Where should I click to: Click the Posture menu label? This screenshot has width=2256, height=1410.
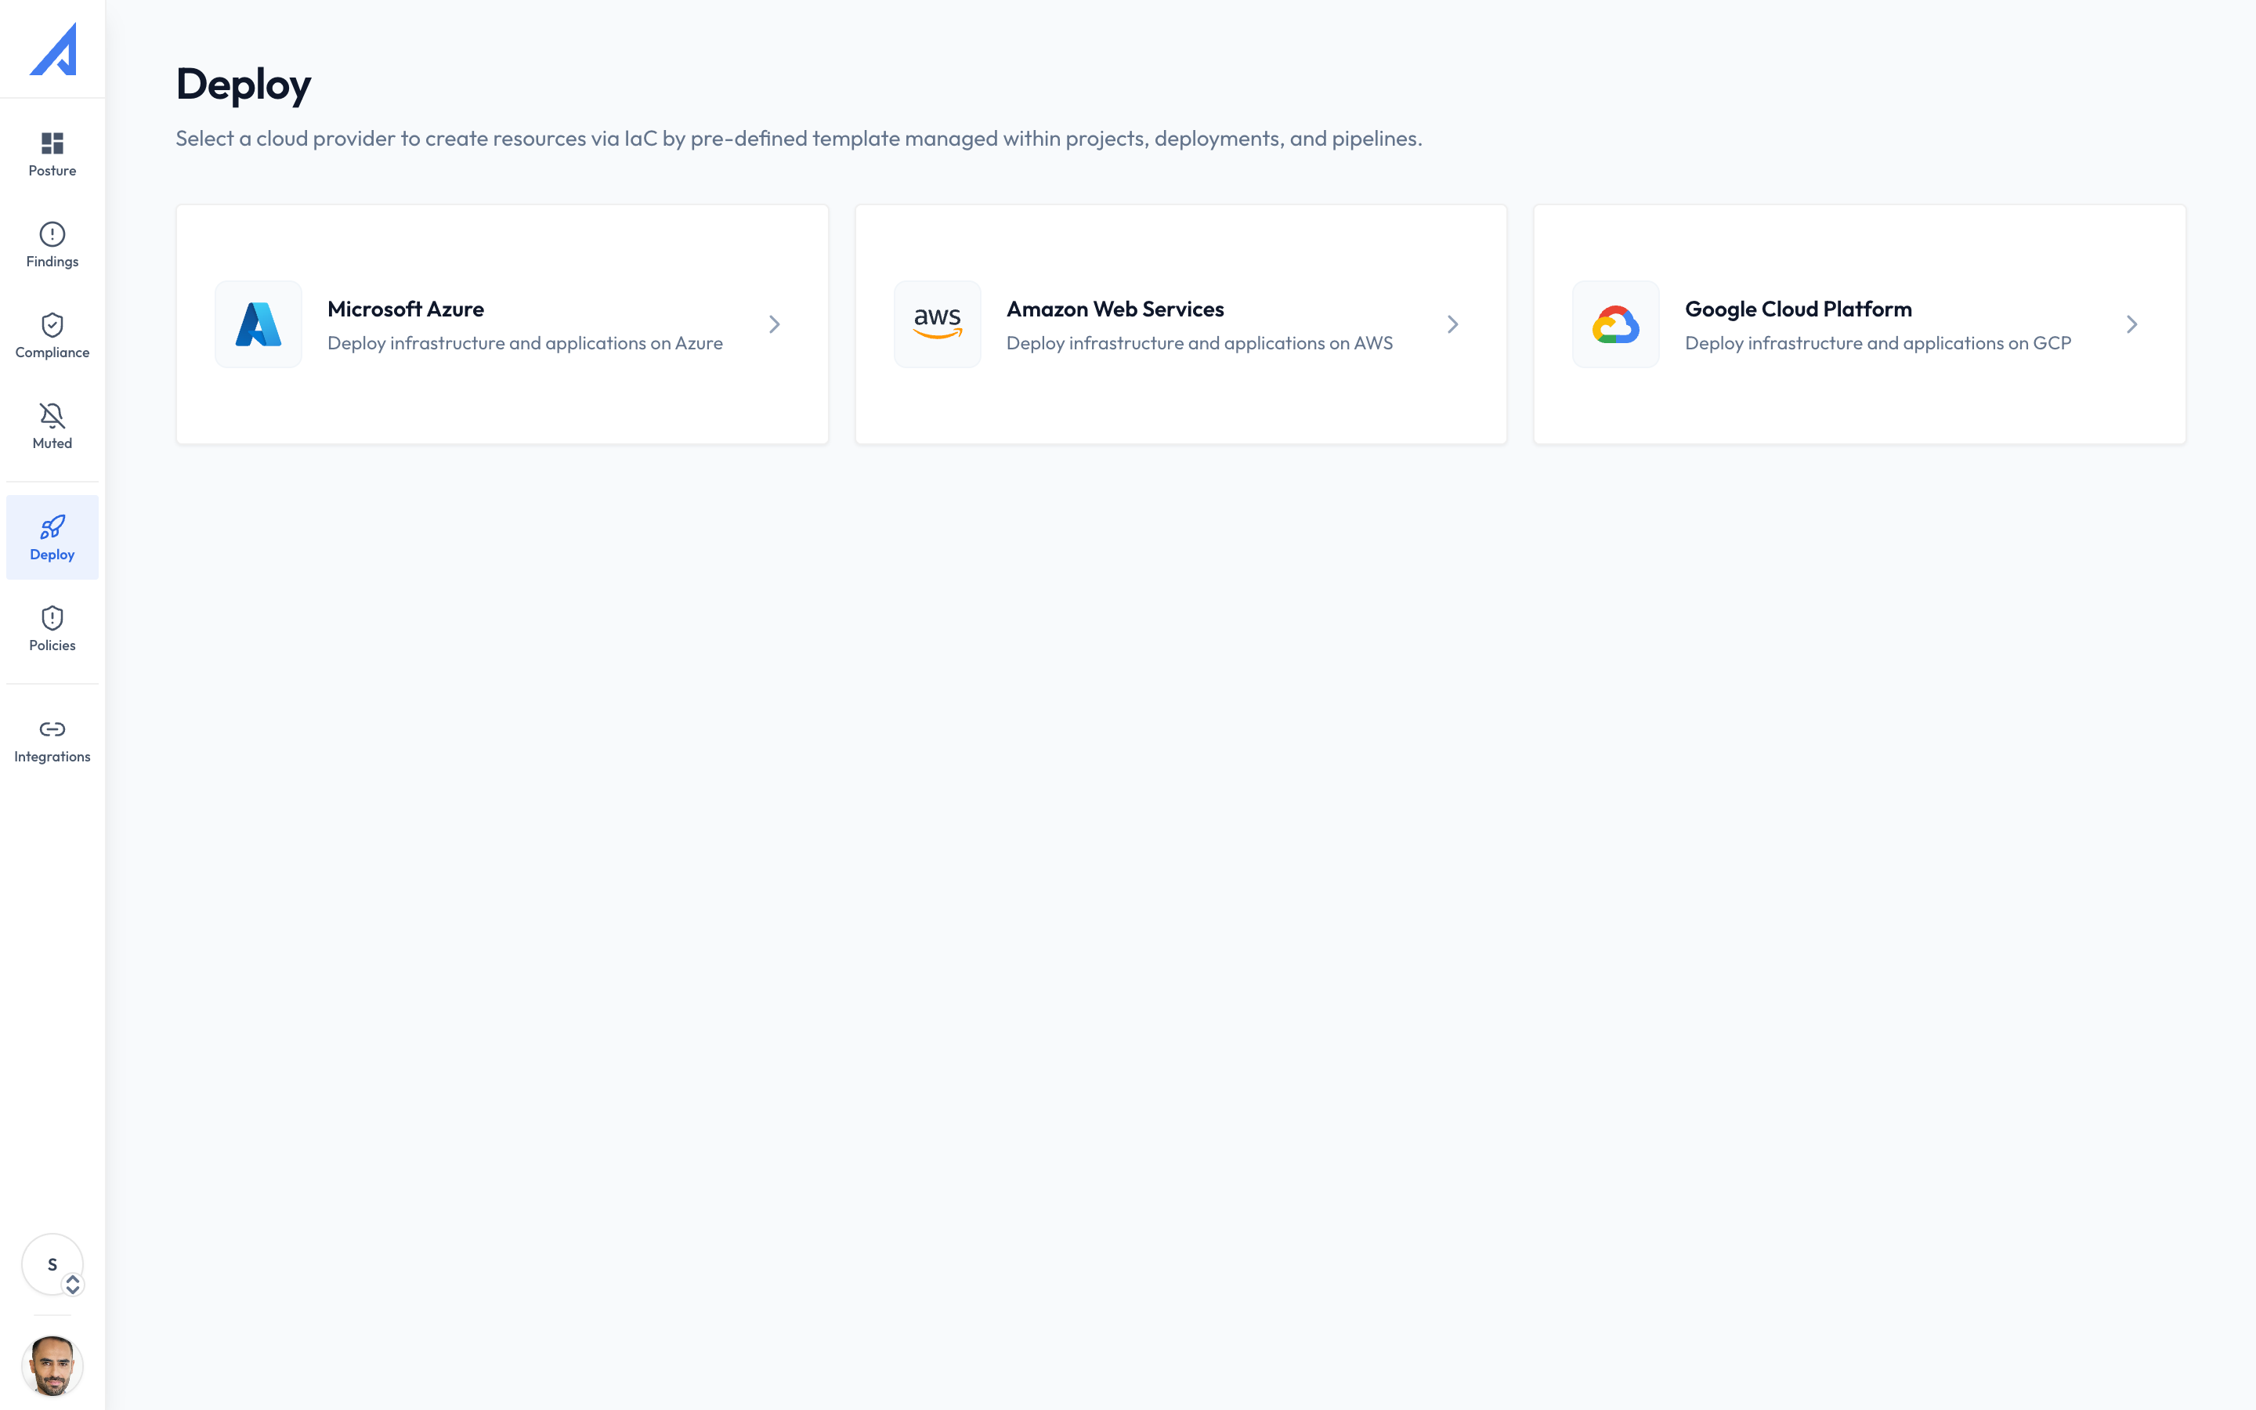52,171
